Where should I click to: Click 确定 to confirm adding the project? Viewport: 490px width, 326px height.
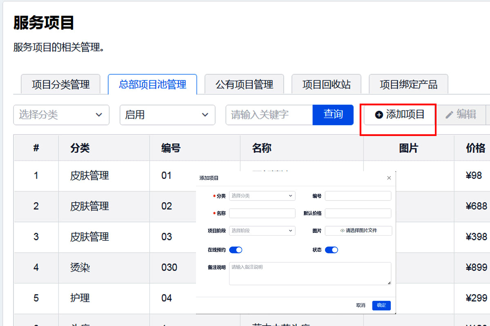pyautogui.click(x=381, y=305)
